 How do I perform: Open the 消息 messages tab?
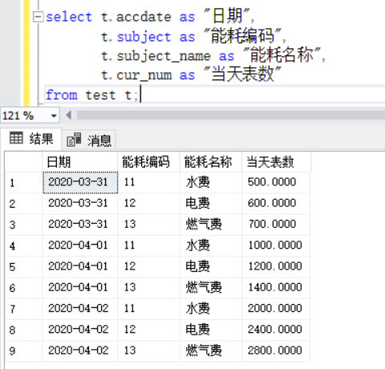click(89, 140)
